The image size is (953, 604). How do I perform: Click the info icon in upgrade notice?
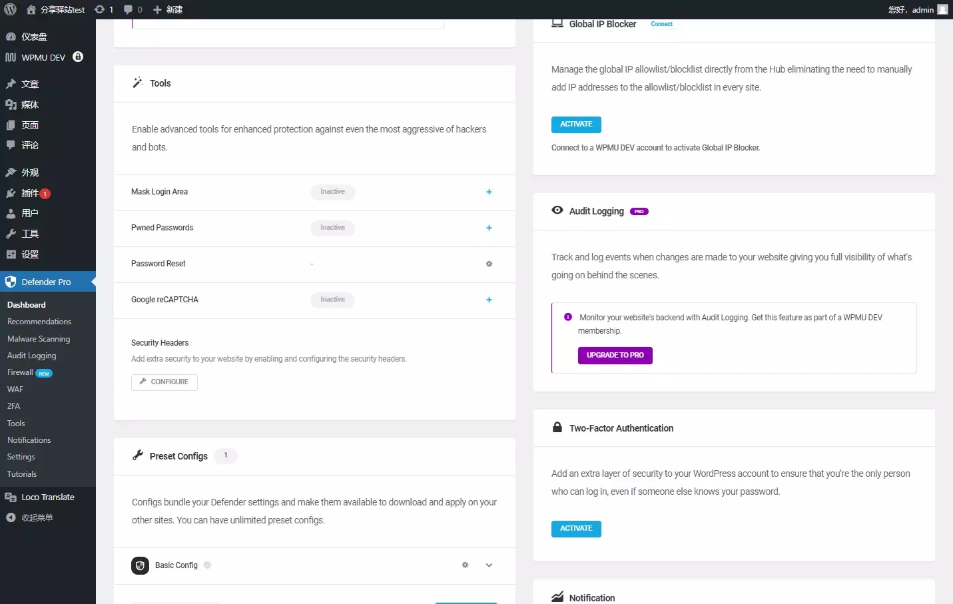pos(568,317)
